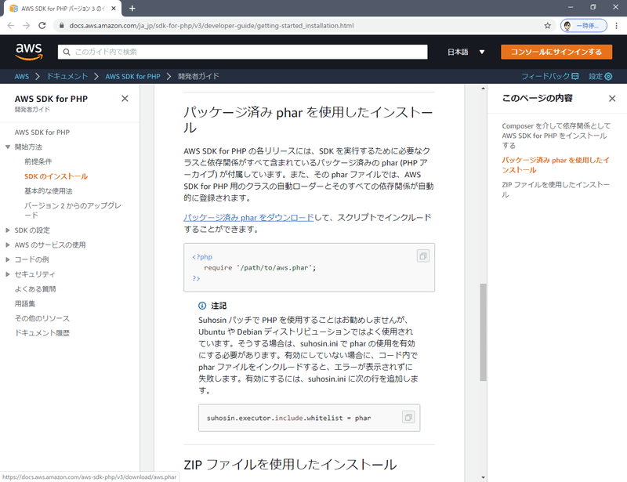Jump to Composer を介して section link
The height and width of the screenshot is (482, 627).
click(556, 136)
